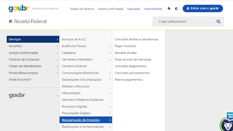This screenshot has width=233, height=131.
Task: Expand chevron next to 'Restituições e Compensações'
Action: (110, 127)
